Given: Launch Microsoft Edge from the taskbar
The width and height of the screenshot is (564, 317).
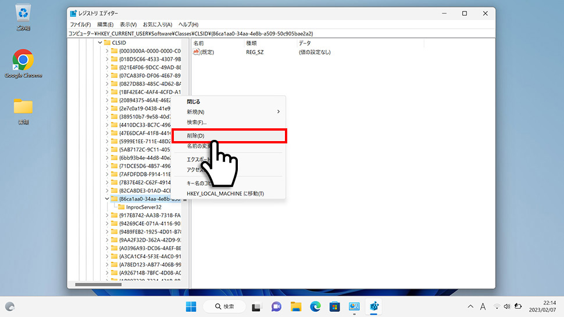Looking at the screenshot, I should [x=316, y=307].
